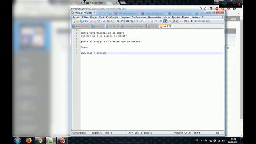Create a new document with the New icon

[x=74, y=21]
